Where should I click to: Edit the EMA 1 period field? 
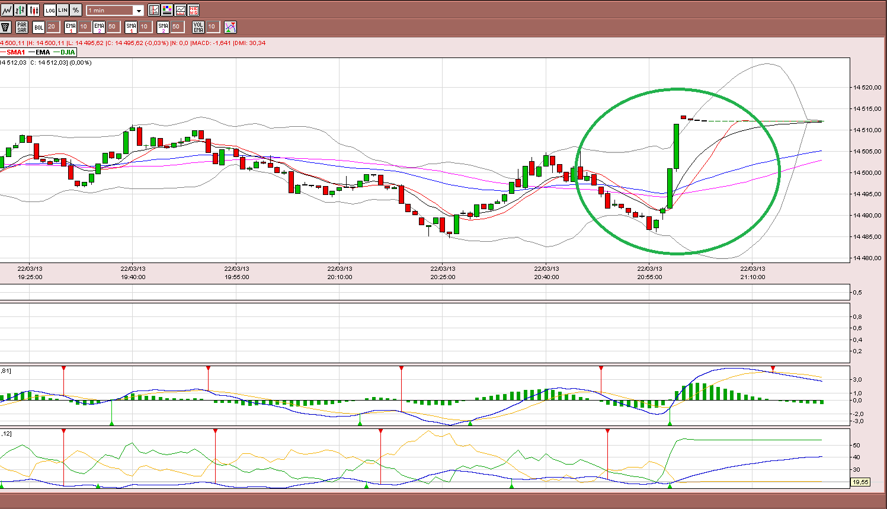(84, 27)
